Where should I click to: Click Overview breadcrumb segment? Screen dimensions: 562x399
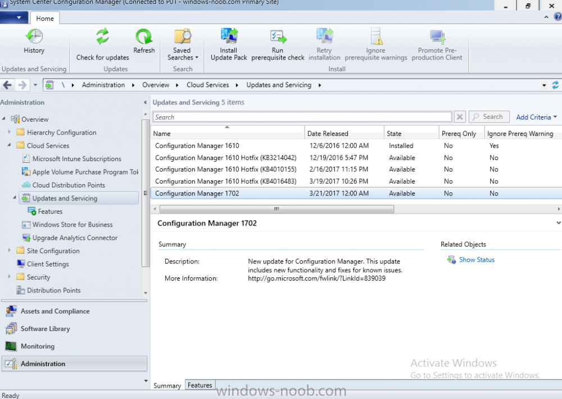click(x=156, y=85)
